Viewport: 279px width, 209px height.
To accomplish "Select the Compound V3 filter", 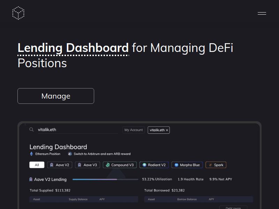I will (120, 165).
